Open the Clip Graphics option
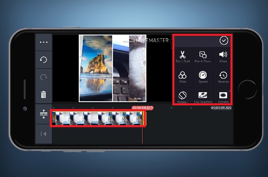 coord(203,97)
